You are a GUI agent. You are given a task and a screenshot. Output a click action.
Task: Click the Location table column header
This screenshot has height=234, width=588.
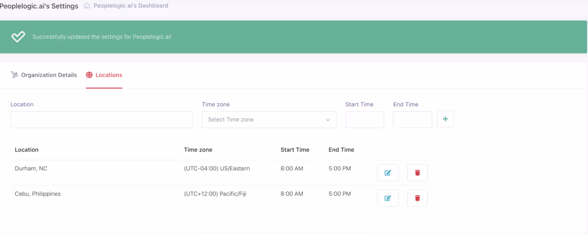click(x=27, y=150)
